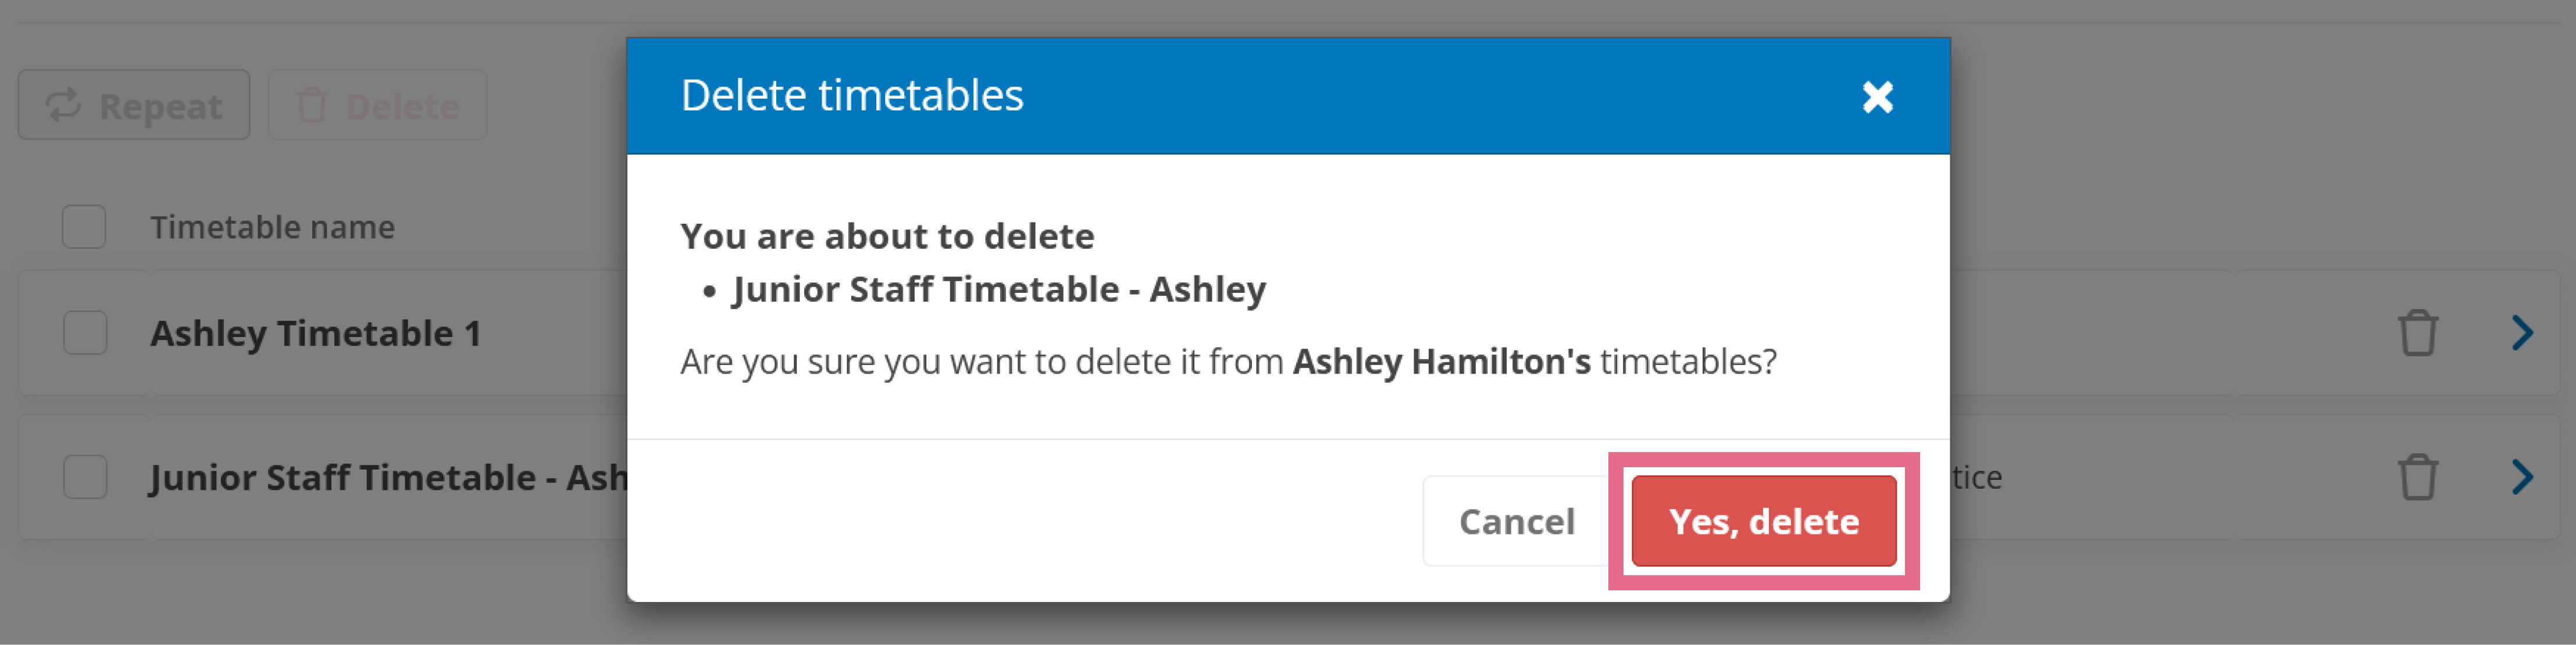2576x645 pixels.
Task: Click trash icon on toolbar Delete button
Action: (x=312, y=105)
